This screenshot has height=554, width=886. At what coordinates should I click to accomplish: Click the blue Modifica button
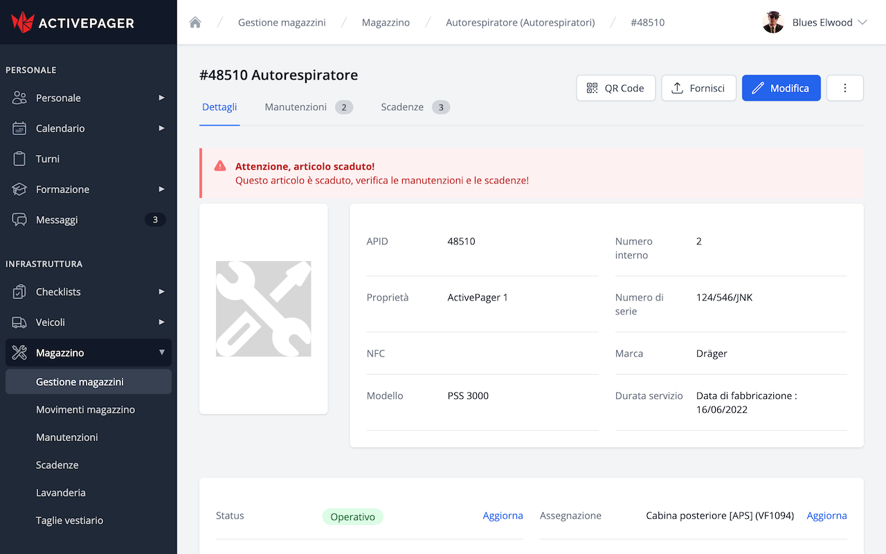[781, 88]
